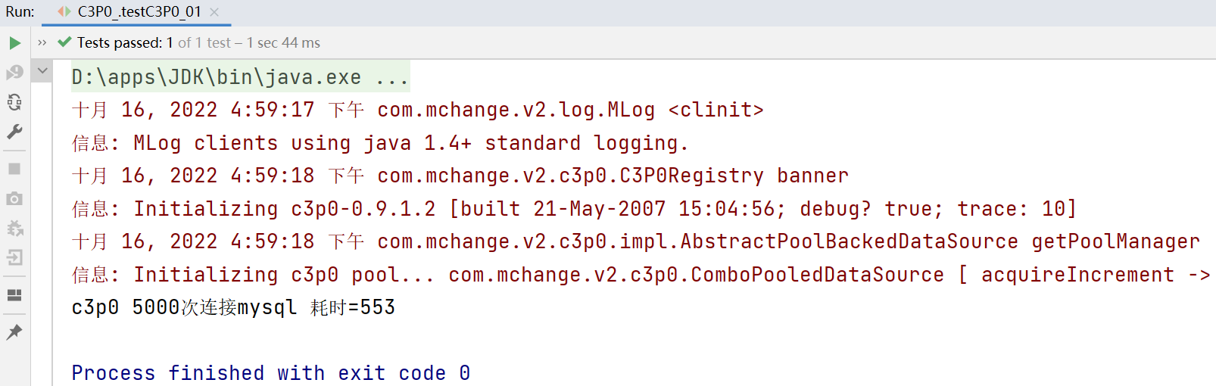Close the C3P0_.testC3P0_01 tab
The height and width of the screenshot is (386, 1216).
(x=214, y=12)
